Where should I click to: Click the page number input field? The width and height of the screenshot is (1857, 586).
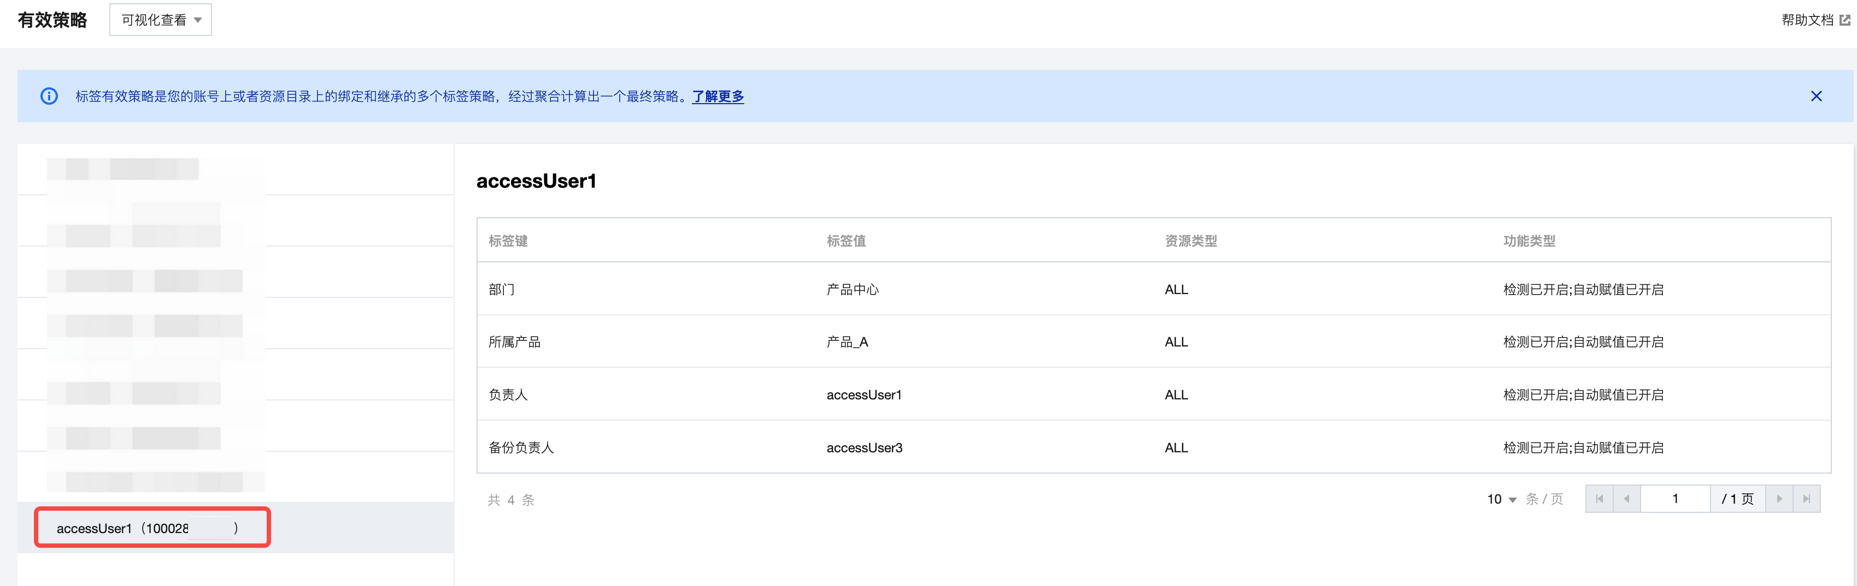click(x=1674, y=499)
